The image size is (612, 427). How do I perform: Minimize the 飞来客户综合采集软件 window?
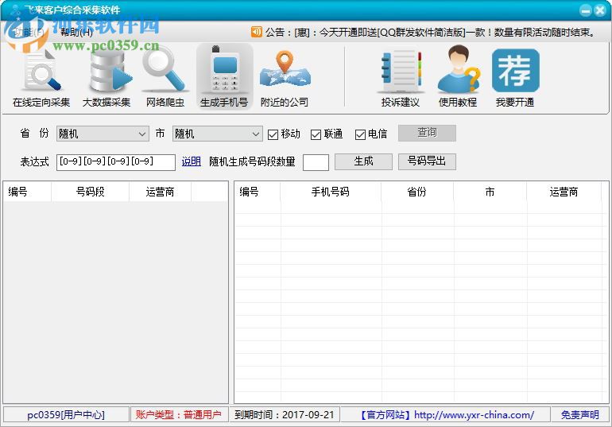(x=586, y=11)
